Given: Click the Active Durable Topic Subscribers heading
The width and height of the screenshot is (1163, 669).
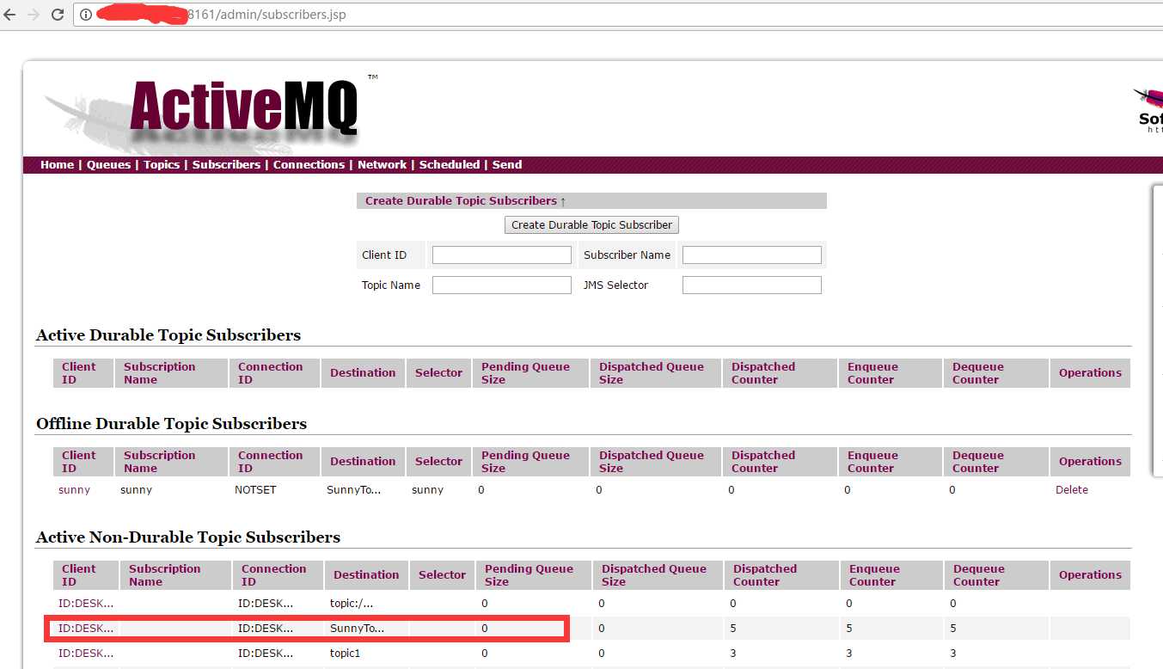Looking at the screenshot, I should point(168,335).
